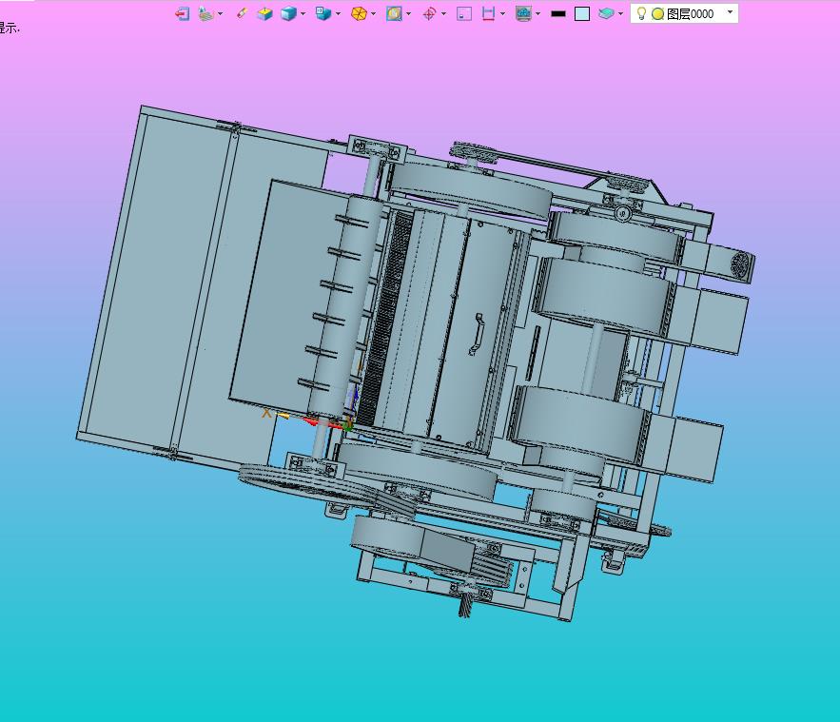Click the monitor display settings icon
The width and height of the screenshot is (840, 722).
[523, 14]
